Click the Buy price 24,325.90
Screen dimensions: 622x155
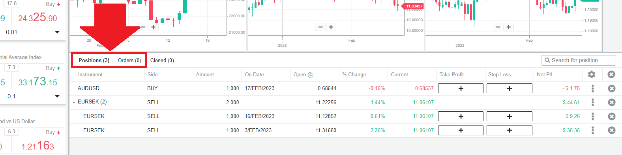pos(37,17)
